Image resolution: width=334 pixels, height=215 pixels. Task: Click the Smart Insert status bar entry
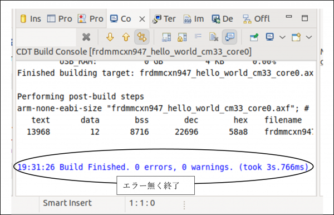point(67,203)
